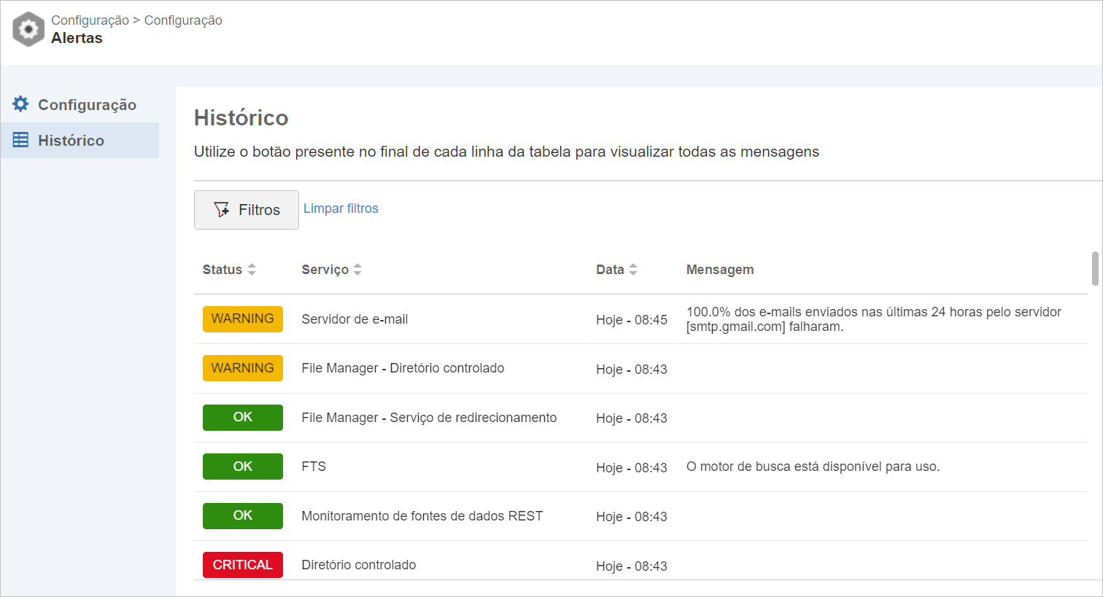
Task: Sort the table by Data column arrows
Action: tap(633, 270)
